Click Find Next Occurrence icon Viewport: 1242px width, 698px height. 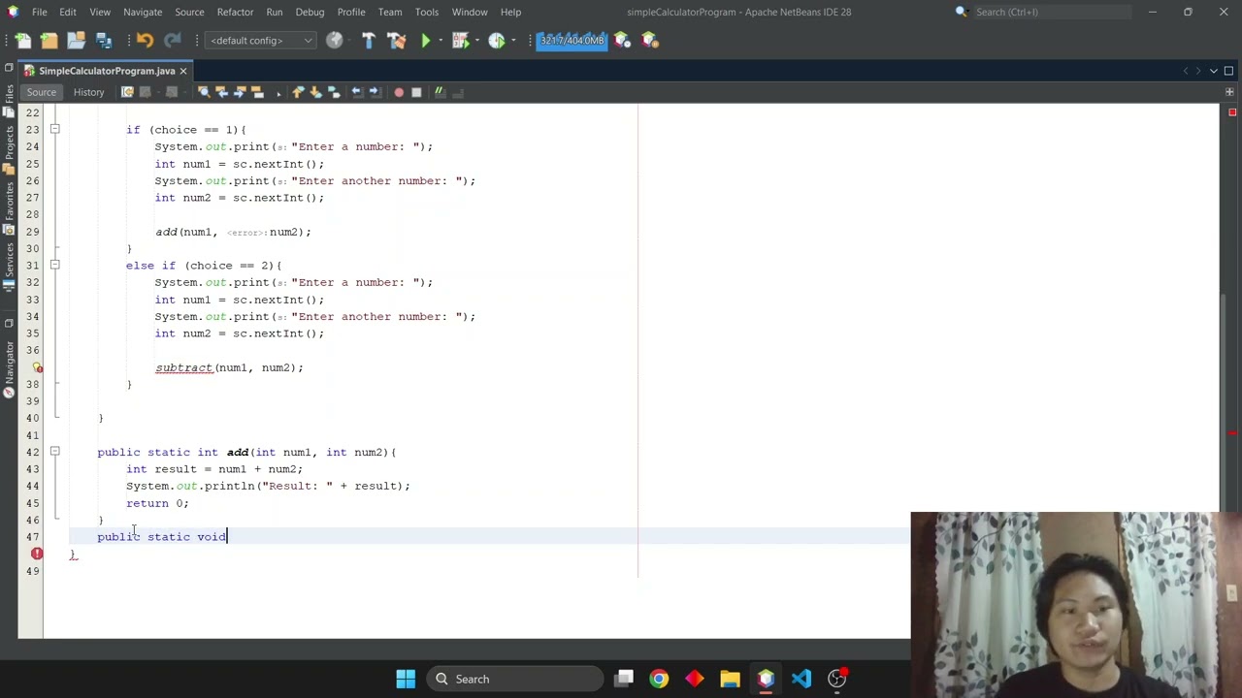click(240, 92)
